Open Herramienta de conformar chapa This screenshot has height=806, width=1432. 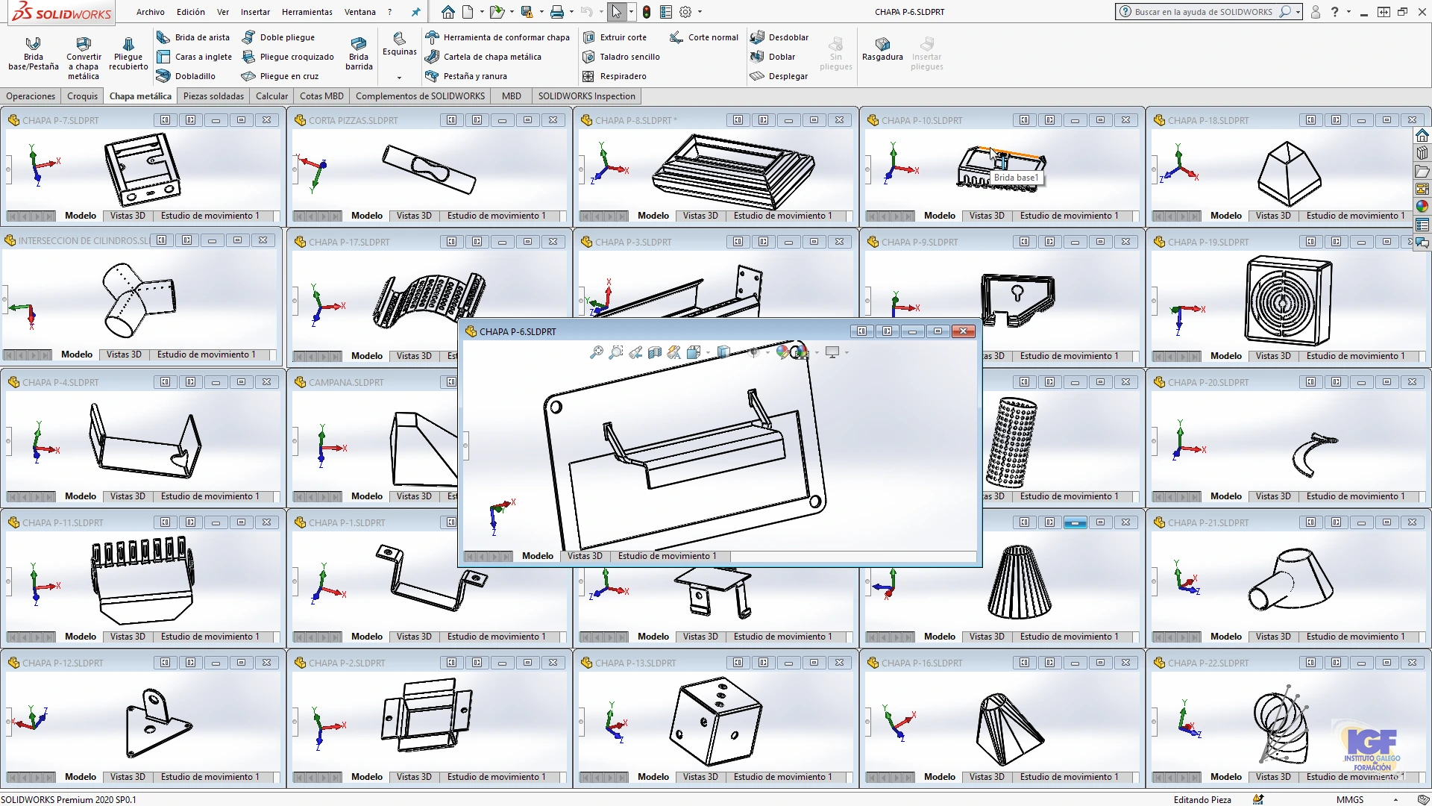[497, 37]
